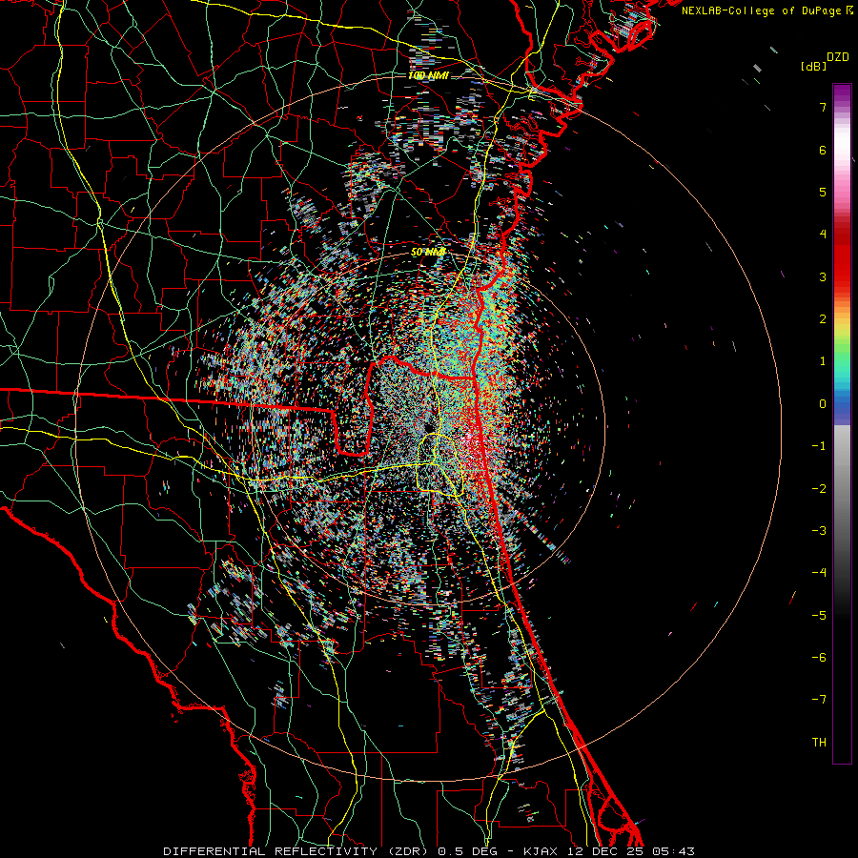Click the KJAX station identifier
Viewport: 858px width, 858px height.
click(x=541, y=851)
